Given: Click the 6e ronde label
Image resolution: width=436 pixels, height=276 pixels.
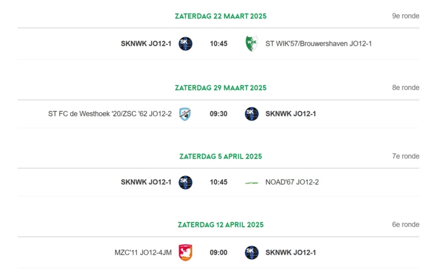Looking at the screenshot, I should pos(406,224).
